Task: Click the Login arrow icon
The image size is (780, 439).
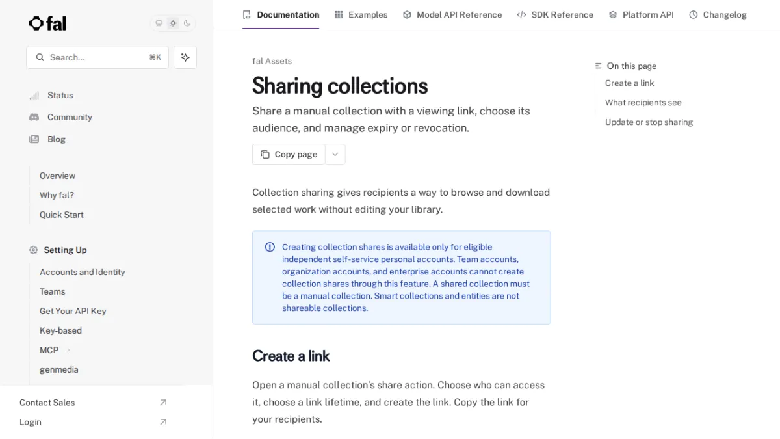Action: (163, 422)
